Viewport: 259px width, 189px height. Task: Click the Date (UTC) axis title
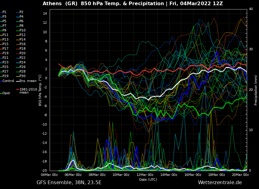148,180
